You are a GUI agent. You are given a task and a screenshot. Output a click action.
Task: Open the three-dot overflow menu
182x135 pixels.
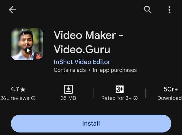169,10
